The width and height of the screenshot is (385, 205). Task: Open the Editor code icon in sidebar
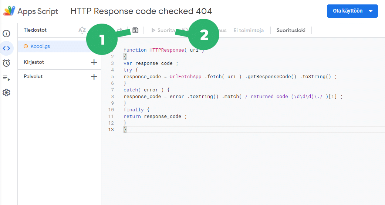point(6,48)
